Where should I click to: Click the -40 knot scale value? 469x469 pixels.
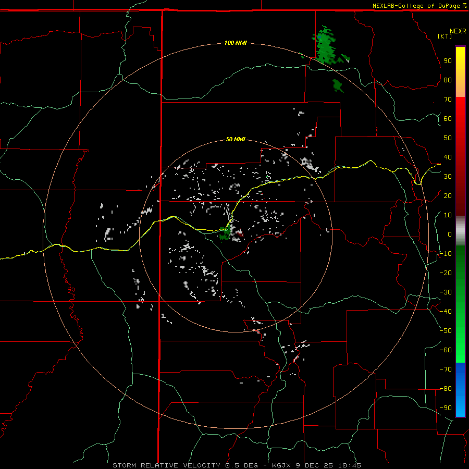point(446,312)
